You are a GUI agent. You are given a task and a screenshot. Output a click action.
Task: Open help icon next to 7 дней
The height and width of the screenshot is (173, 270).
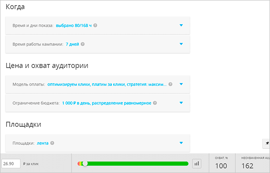[x=83, y=44]
